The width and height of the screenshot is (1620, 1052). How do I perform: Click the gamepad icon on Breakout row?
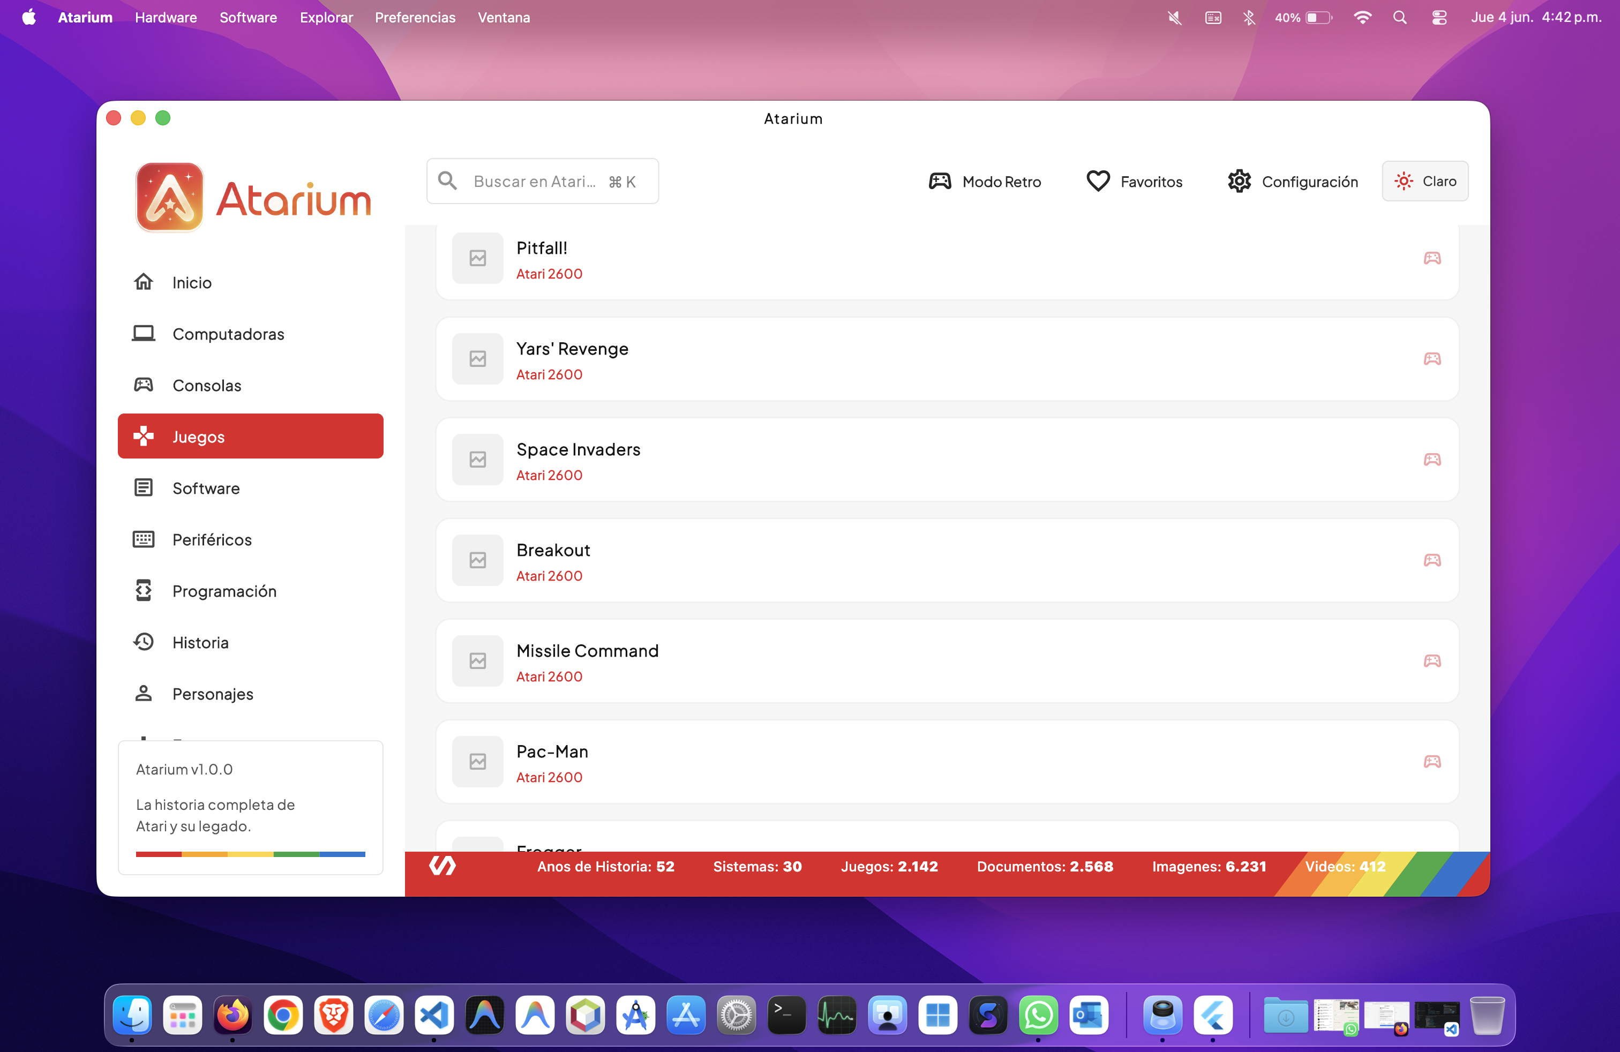pos(1432,560)
